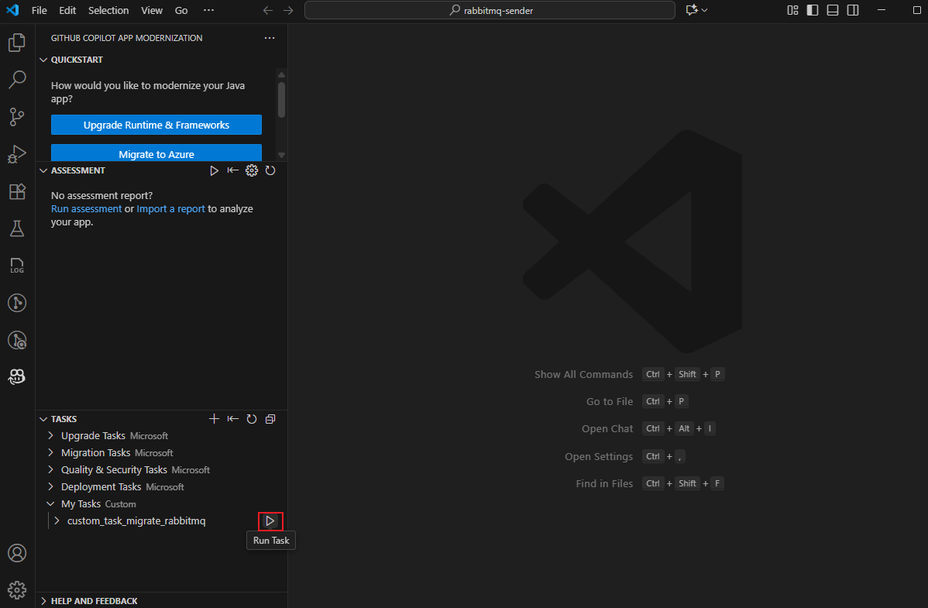Screen dimensions: 928x608
Task: Open the Run and Debug view
Action: coord(17,154)
